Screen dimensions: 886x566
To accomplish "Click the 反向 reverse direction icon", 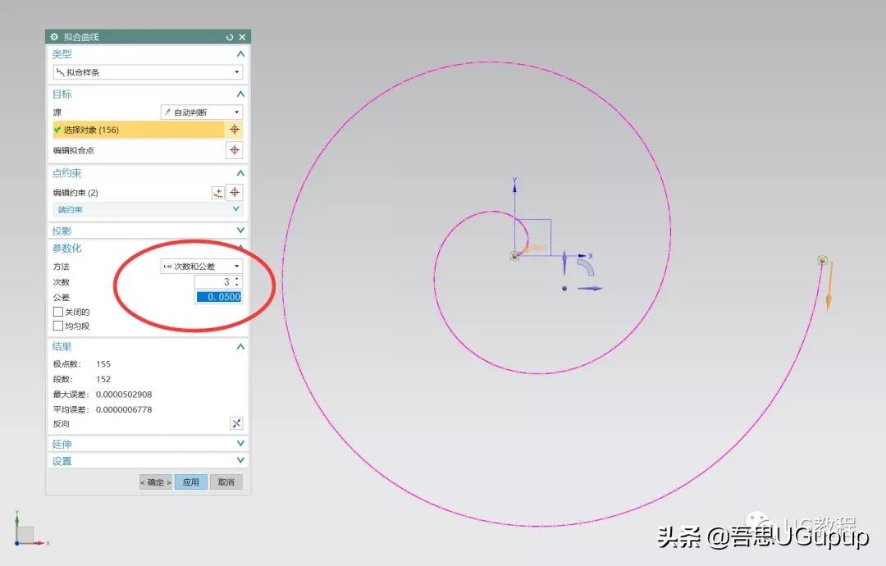I will (x=236, y=423).
